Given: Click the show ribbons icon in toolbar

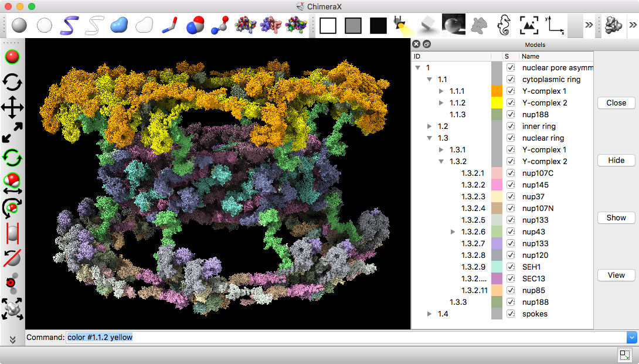Looking at the screenshot, I should coord(70,25).
